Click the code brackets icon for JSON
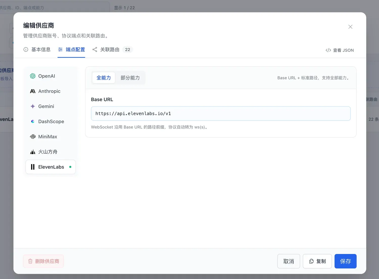Screen dimensions: 379x279 click(x=328, y=50)
